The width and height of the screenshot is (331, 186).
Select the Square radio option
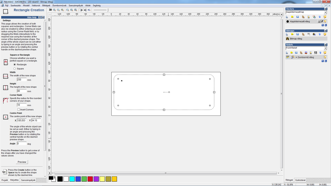(15, 68)
